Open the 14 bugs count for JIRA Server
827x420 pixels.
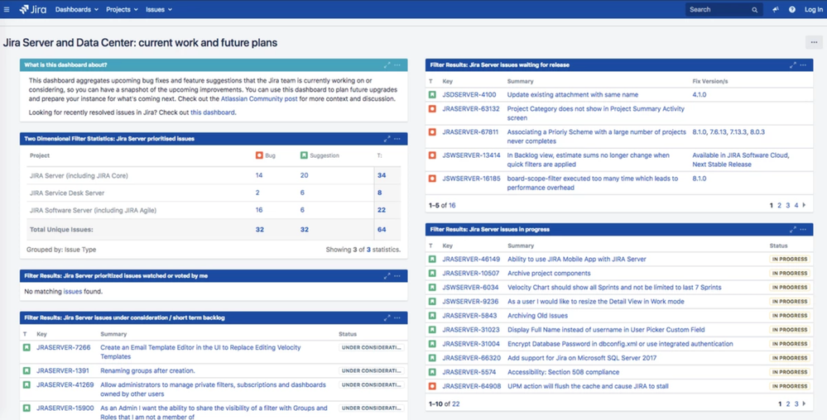[259, 175]
